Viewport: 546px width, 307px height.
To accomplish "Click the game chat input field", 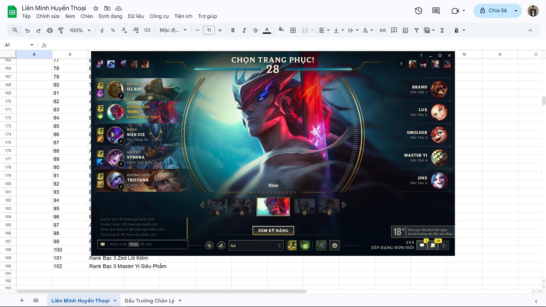I will pyautogui.click(x=142, y=244).
